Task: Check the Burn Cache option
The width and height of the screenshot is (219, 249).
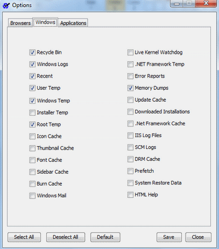Action: [x=32, y=184]
